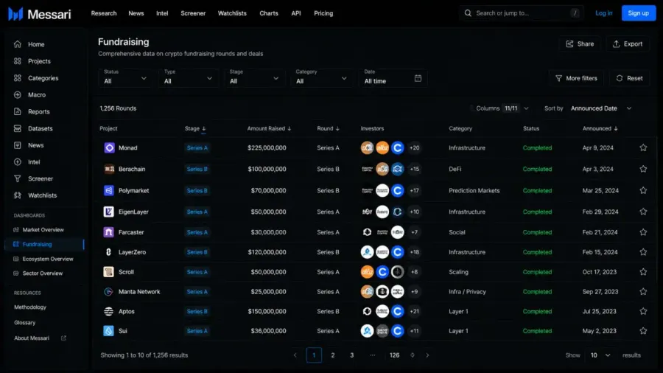Open Categories in the sidebar
Viewport: 663px width, 373px height.
tap(36, 78)
